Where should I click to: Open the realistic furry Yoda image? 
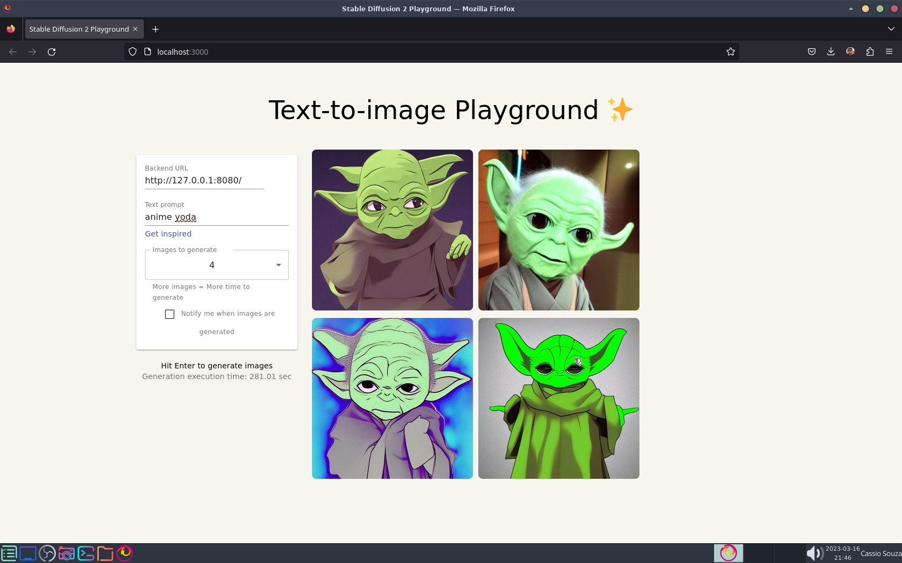coord(559,230)
